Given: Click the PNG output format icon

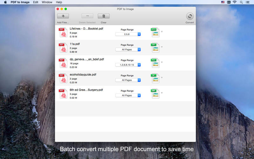Looking at the screenshot, I should [155, 63].
